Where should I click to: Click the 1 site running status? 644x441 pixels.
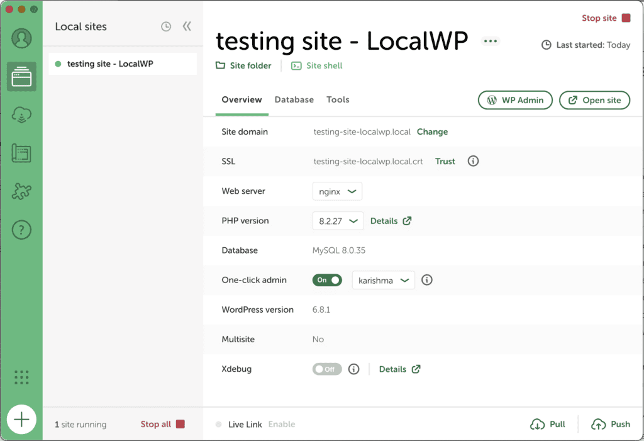[x=80, y=424]
